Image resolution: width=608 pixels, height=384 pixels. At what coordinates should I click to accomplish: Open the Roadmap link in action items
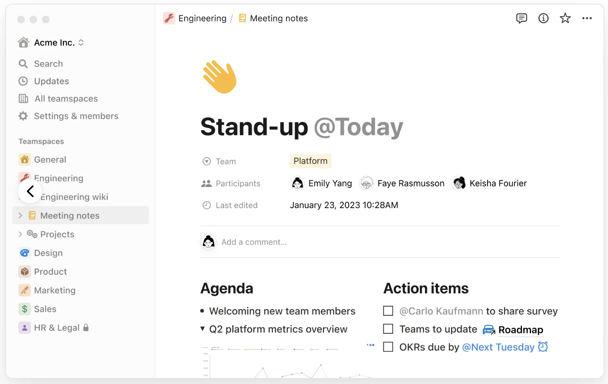[x=521, y=330]
